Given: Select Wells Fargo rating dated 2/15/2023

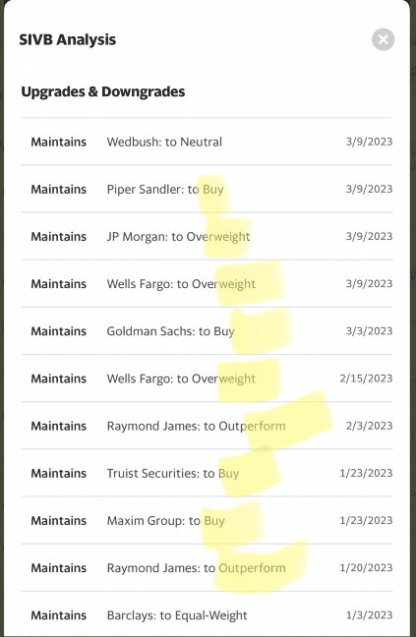Looking at the screenshot, I should point(207,378).
